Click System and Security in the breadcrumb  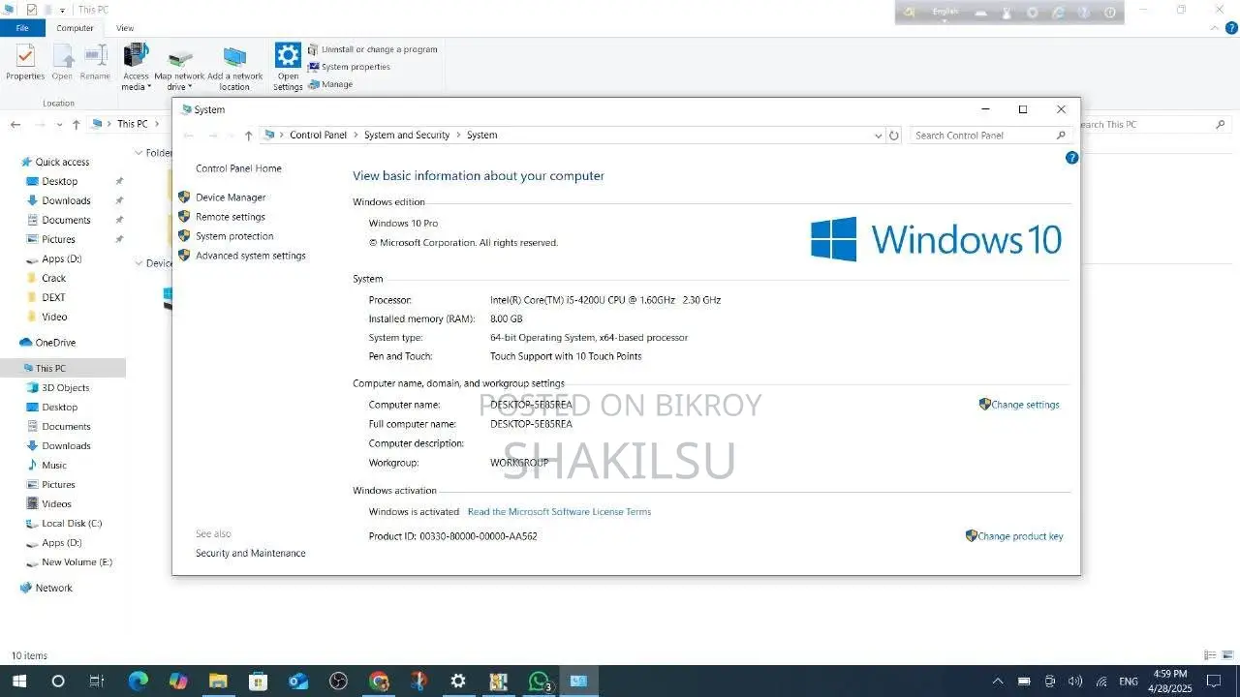pyautogui.click(x=407, y=136)
